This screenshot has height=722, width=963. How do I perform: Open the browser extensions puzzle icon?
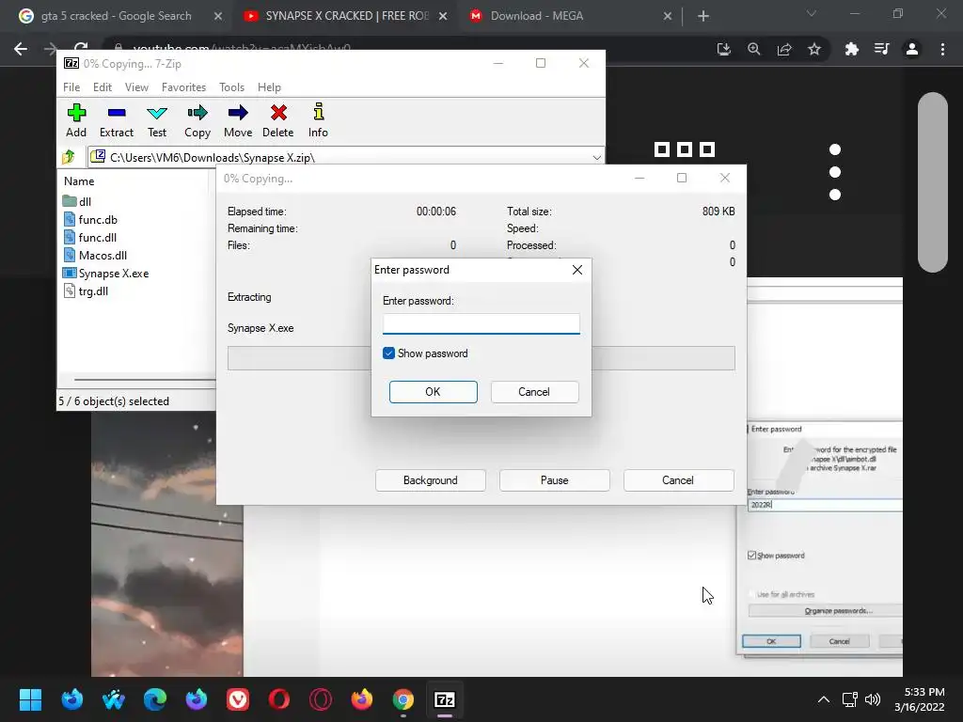(x=851, y=49)
